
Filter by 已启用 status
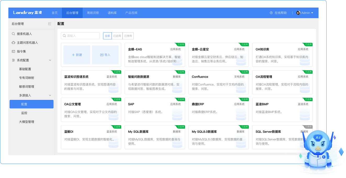(x=117, y=36)
